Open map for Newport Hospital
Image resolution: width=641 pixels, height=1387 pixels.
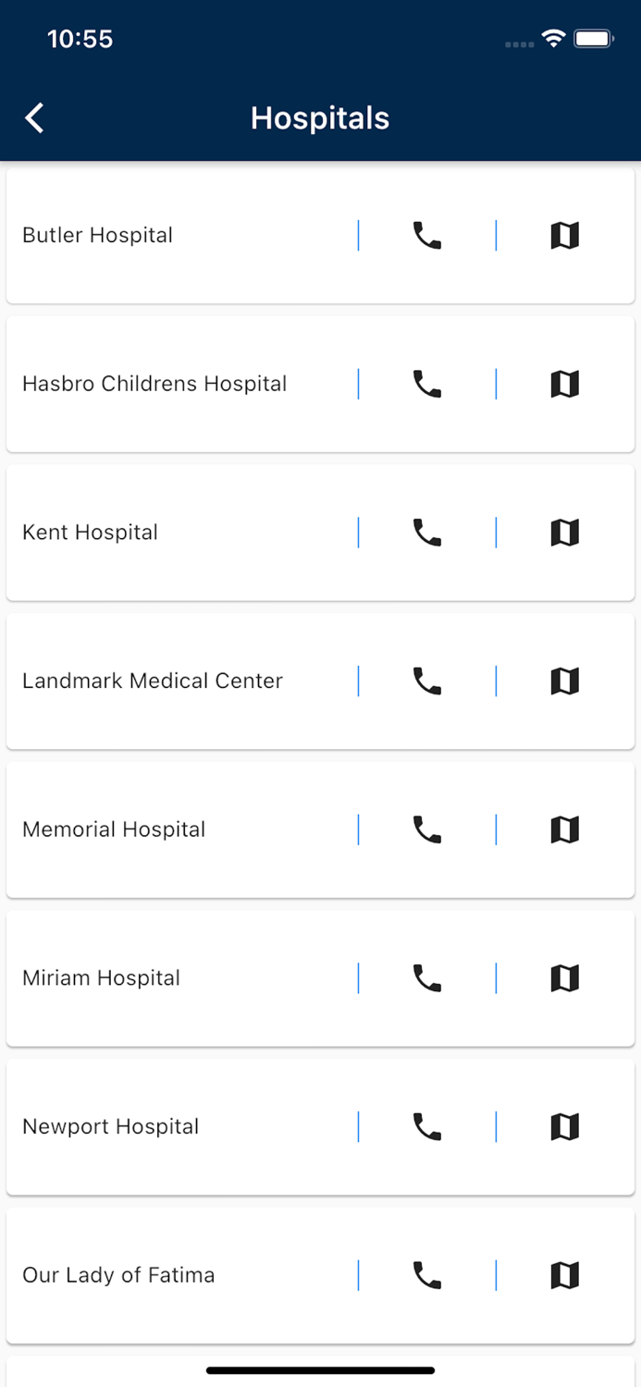pos(564,1126)
